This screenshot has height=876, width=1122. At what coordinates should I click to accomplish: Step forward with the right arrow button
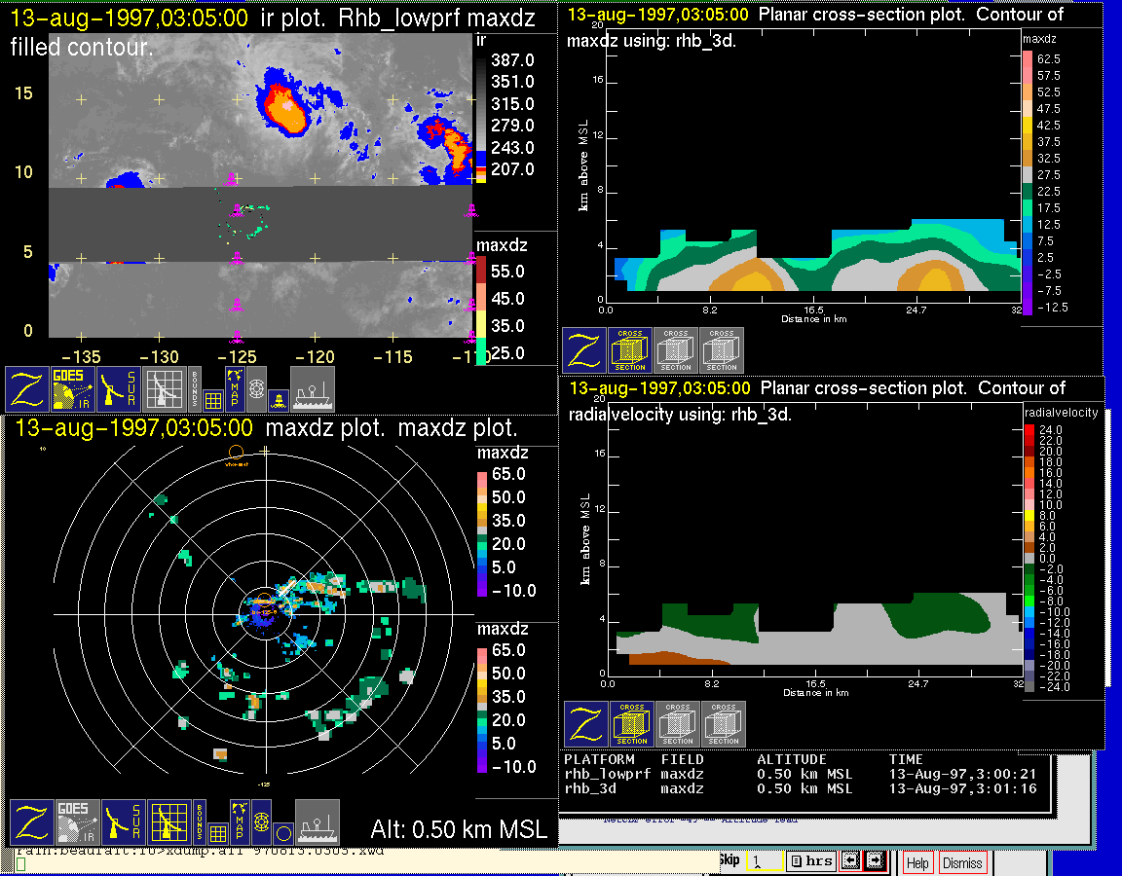click(874, 860)
